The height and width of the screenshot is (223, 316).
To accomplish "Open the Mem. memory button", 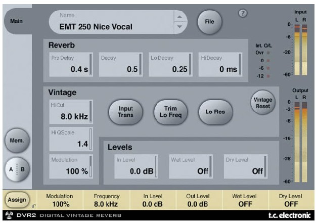I will (x=16, y=142).
